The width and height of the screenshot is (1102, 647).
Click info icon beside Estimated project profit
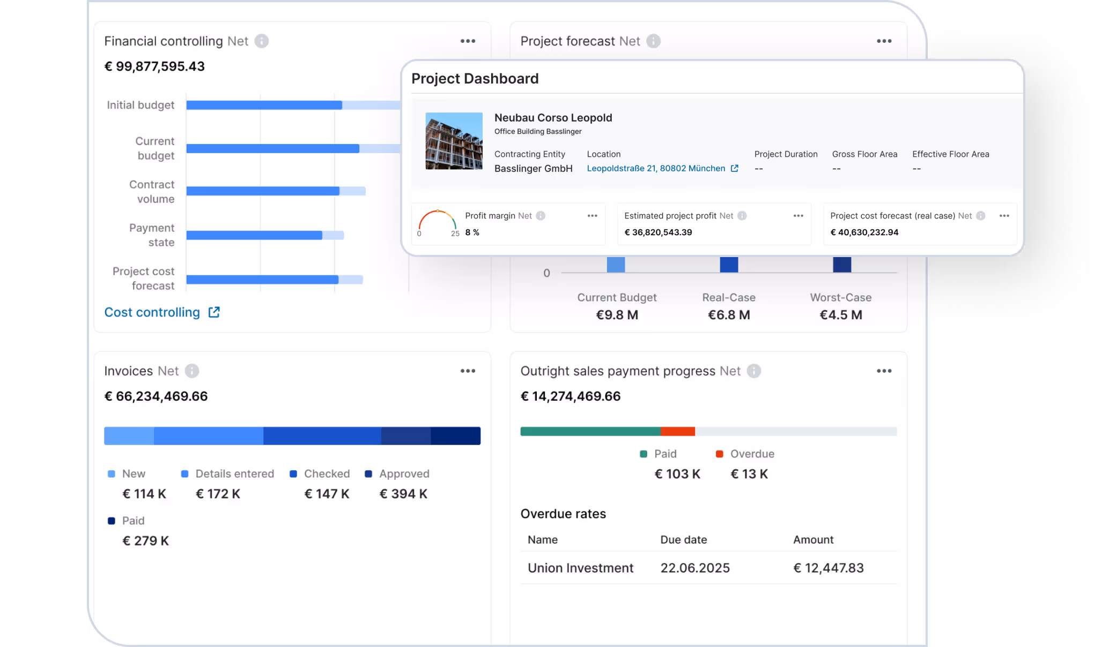742,216
